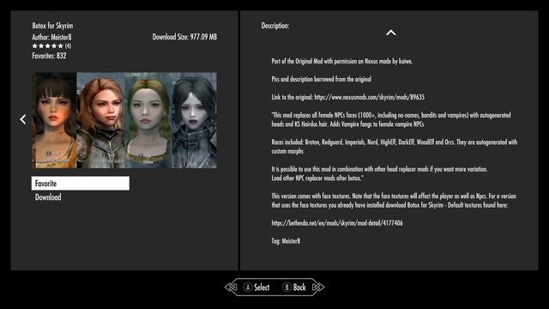Open the red-haired armored character thumbnail

pyautogui.click(x=101, y=120)
